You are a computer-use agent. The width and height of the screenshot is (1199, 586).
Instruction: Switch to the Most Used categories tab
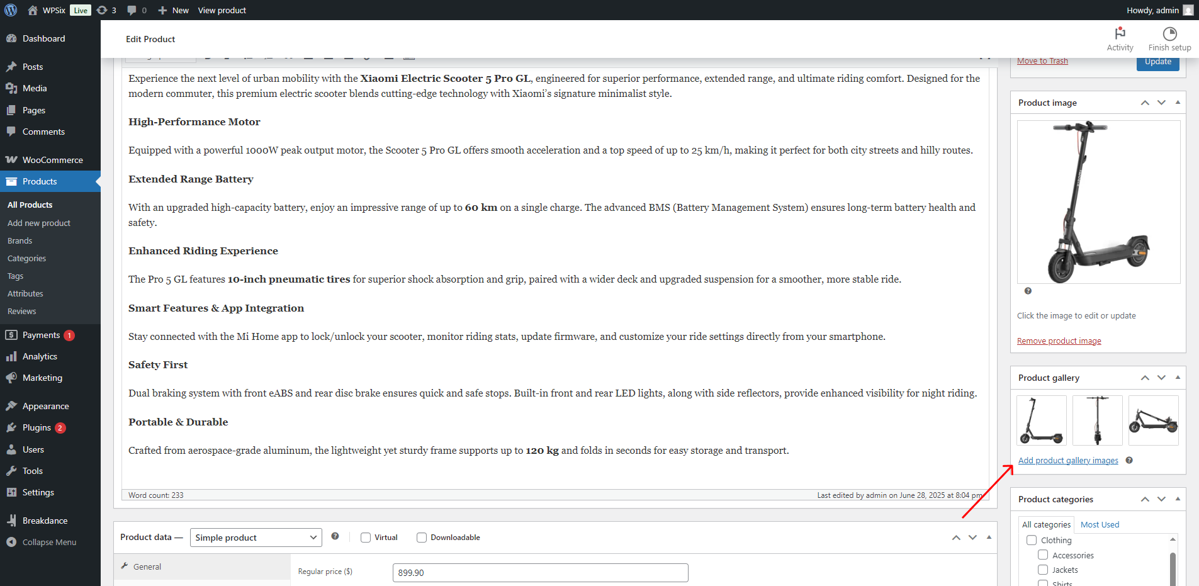tap(1100, 524)
